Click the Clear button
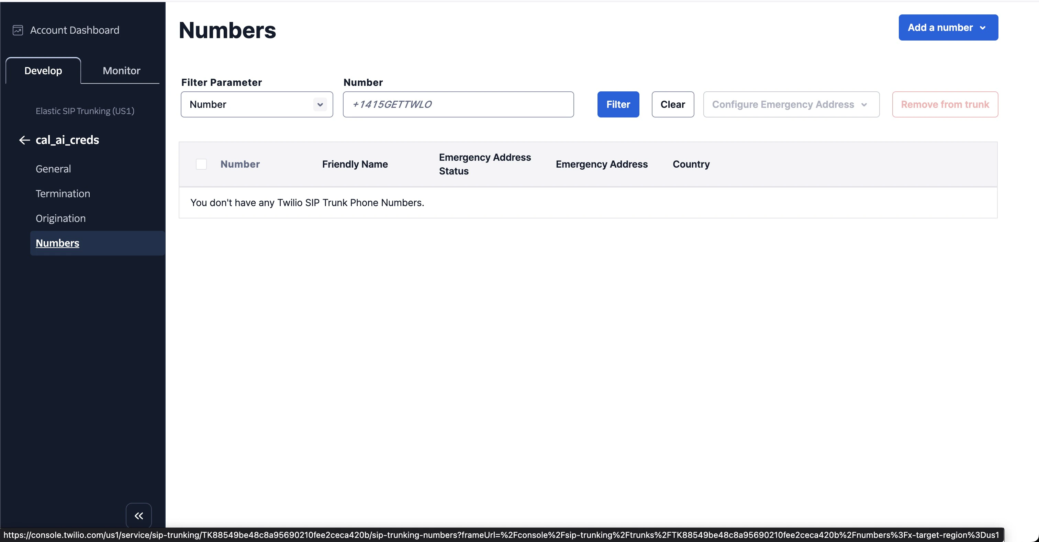This screenshot has height=542, width=1039. tap(672, 104)
